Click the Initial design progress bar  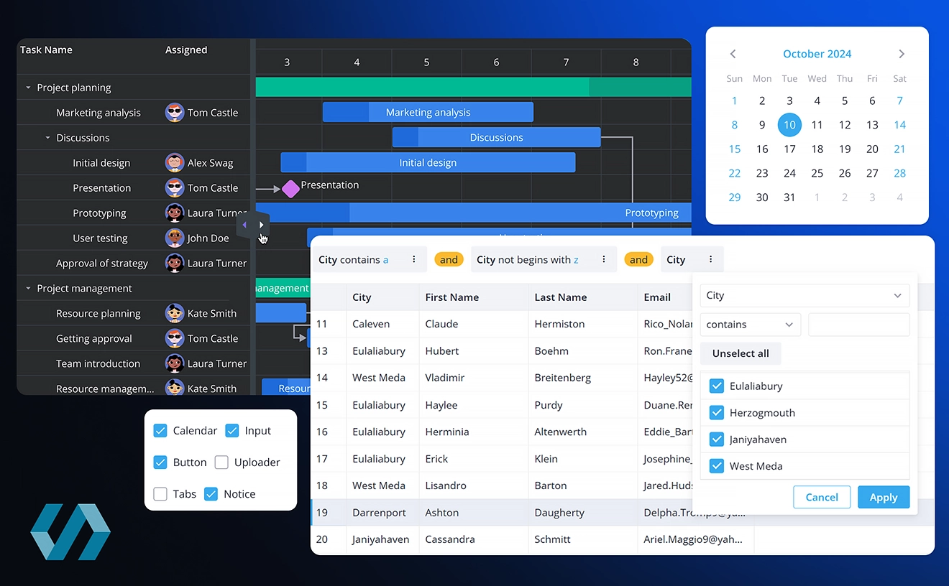pyautogui.click(x=428, y=162)
